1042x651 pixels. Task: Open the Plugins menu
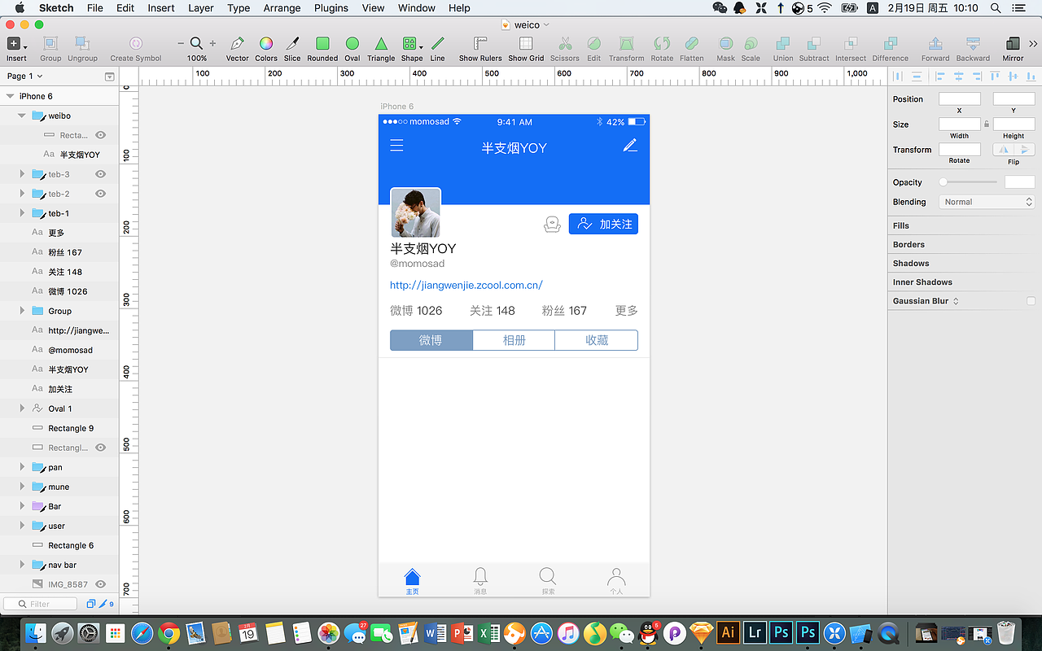click(331, 8)
